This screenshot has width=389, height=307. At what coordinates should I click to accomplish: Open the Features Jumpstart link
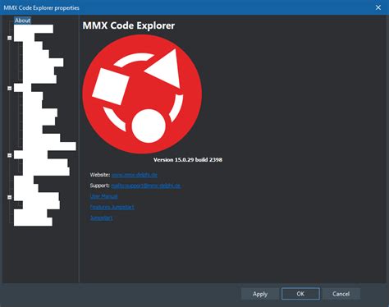click(x=112, y=207)
